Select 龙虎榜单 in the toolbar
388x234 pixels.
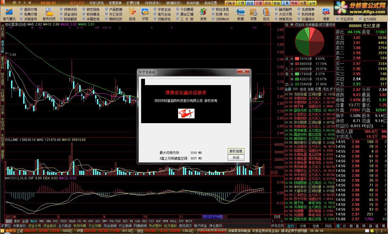coord(306,9)
